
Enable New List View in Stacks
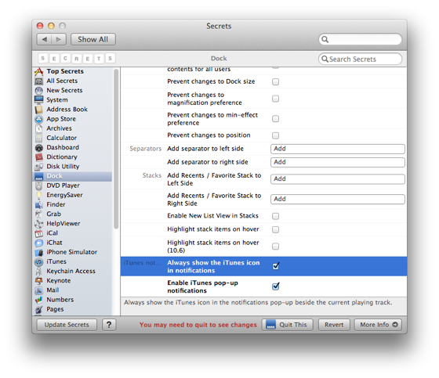pos(275,216)
